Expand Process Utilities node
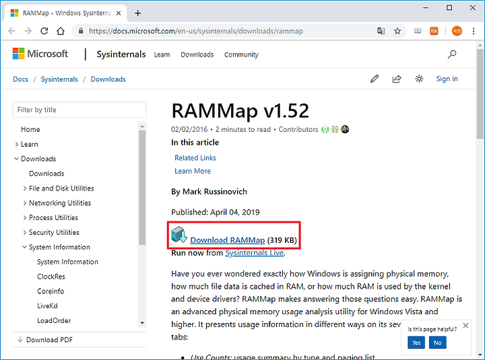The image size is (485, 360). 25,217
